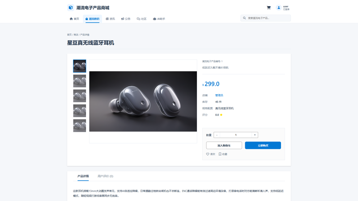Increase quantity with plus button
The image size is (358, 201).
pyautogui.click(x=255, y=135)
